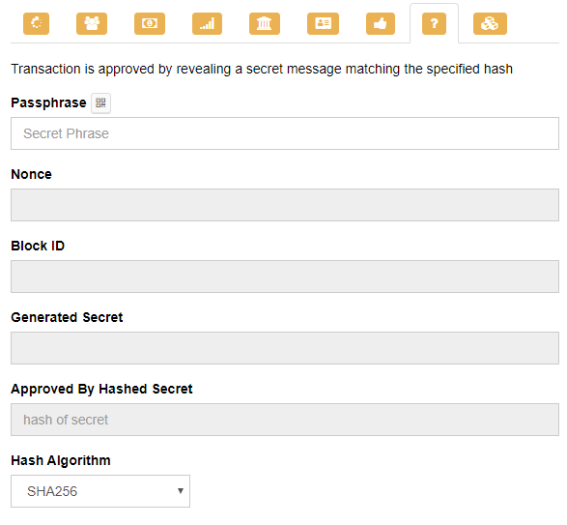
Task: Open the bank building icon tab
Action: 265,23
